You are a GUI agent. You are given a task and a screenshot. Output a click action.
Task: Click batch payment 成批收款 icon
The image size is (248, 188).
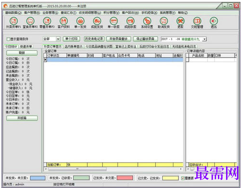[x=130, y=21]
